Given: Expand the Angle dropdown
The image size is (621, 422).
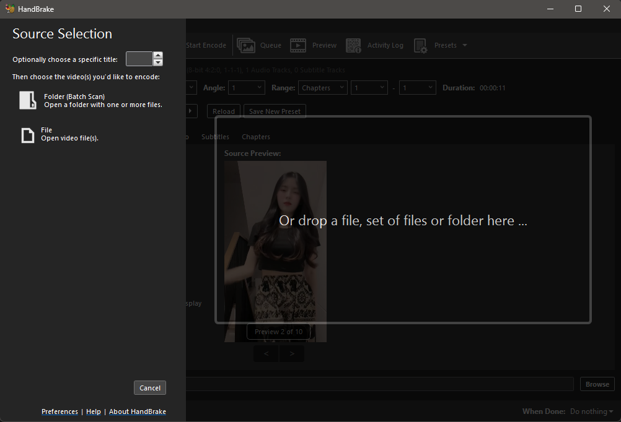Looking at the screenshot, I should pyautogui.click(x=246, y=88).
